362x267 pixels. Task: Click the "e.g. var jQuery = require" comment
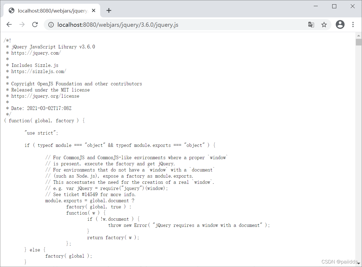click(106, 188)
